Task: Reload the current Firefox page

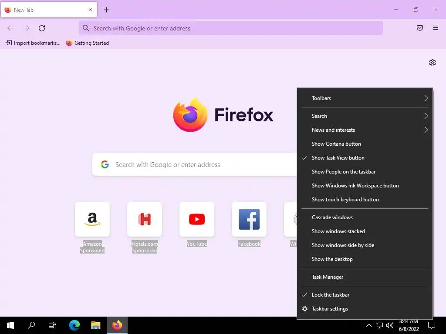Action: (x=42, y=28)
